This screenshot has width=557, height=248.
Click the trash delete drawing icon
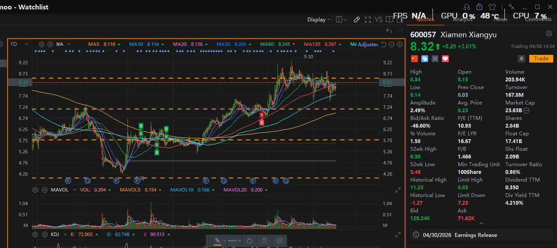pos(264,241)
